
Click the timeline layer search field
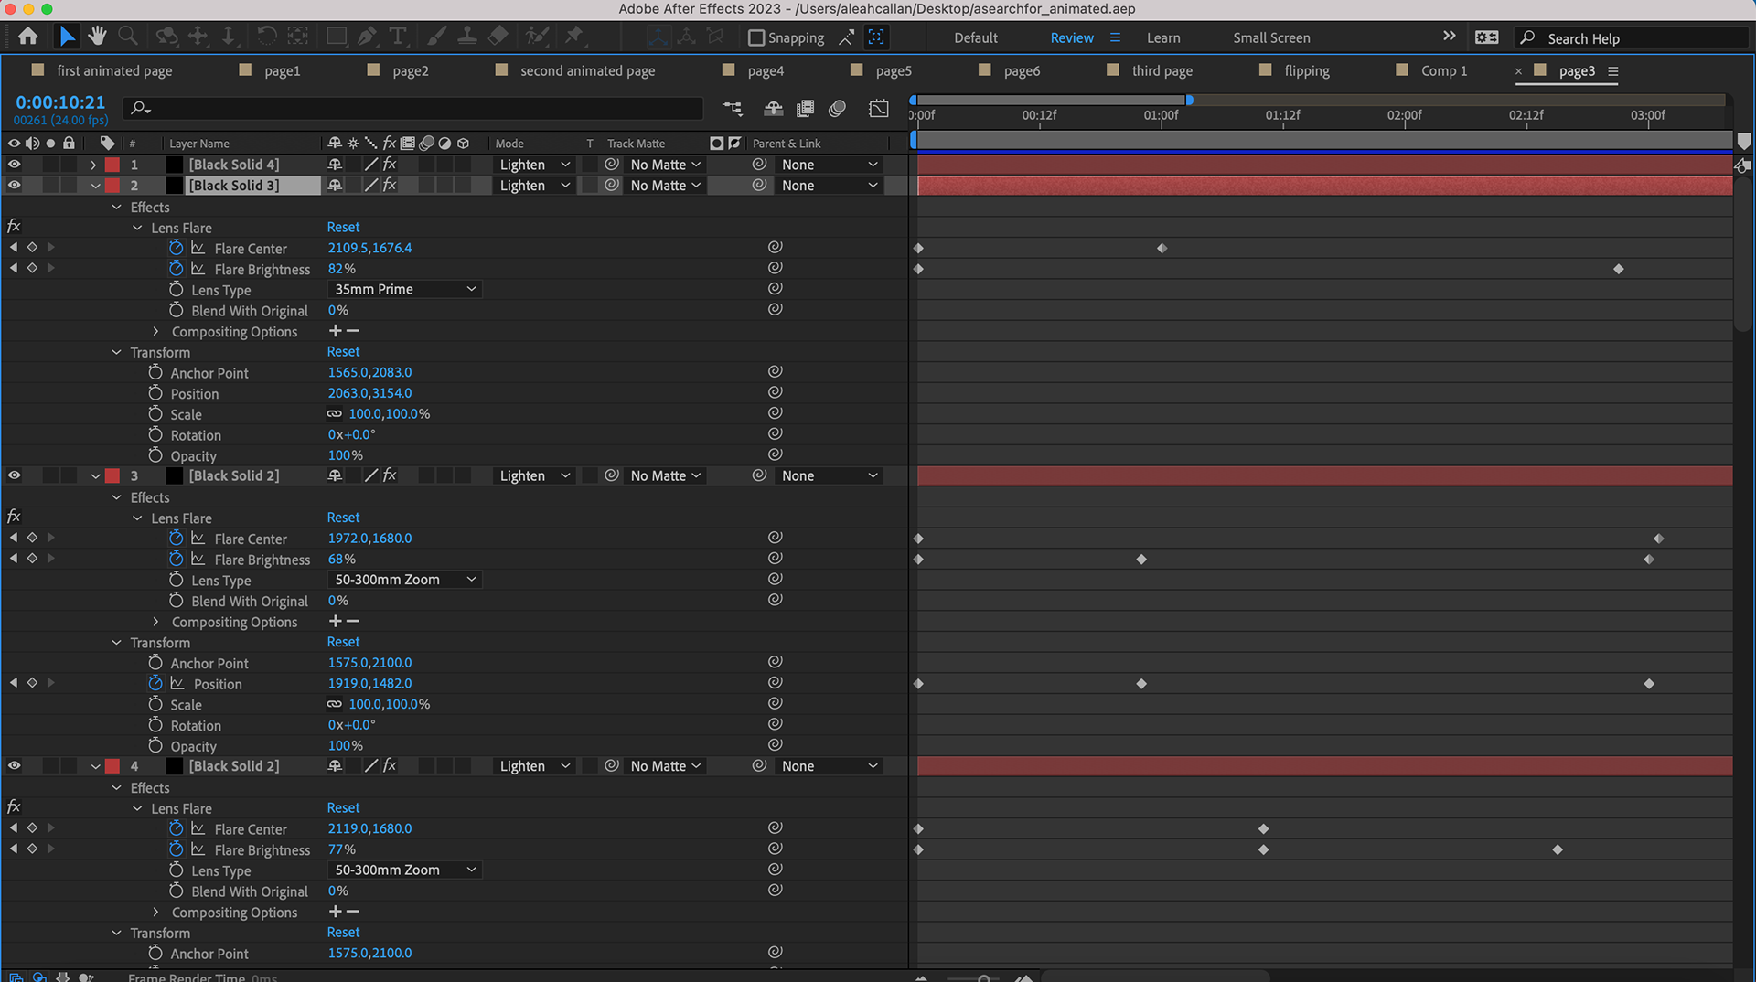point(413,108)
